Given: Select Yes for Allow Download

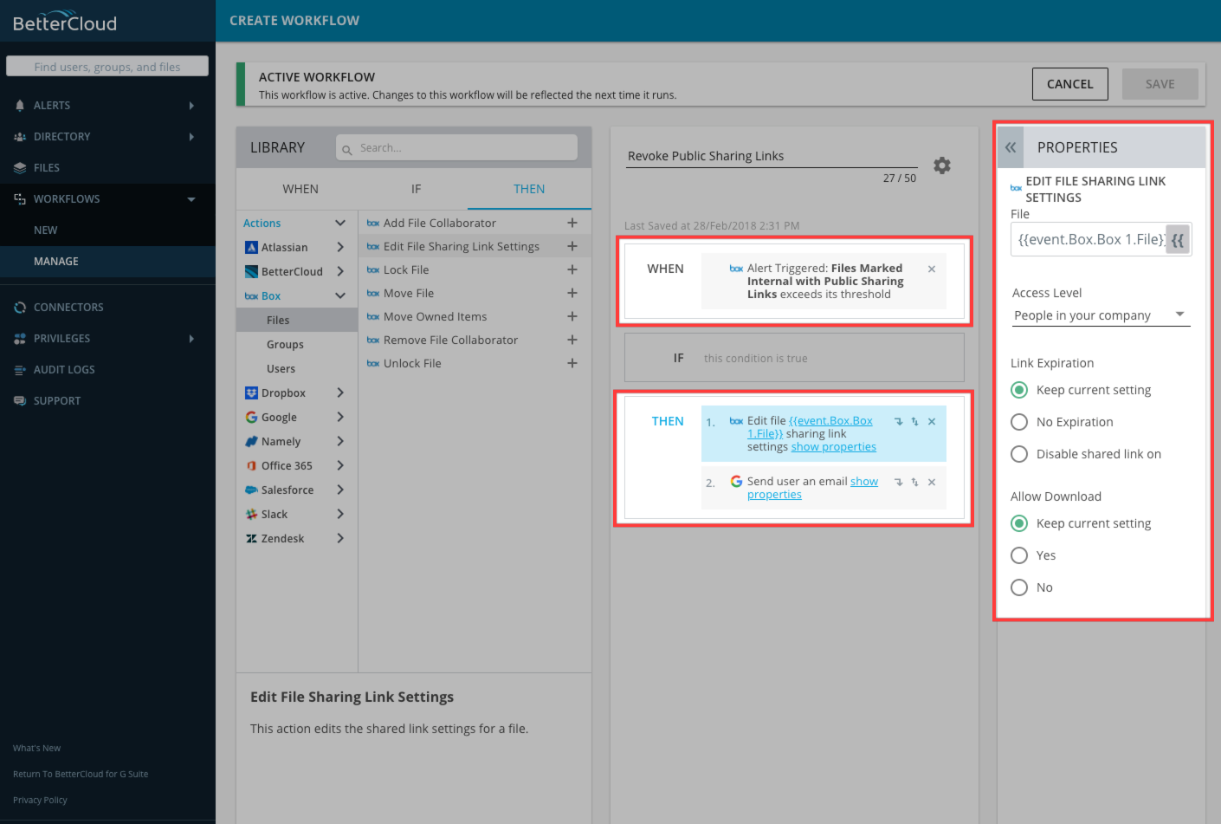Looking at the screenshot, I should click(x=1019, y=555).
